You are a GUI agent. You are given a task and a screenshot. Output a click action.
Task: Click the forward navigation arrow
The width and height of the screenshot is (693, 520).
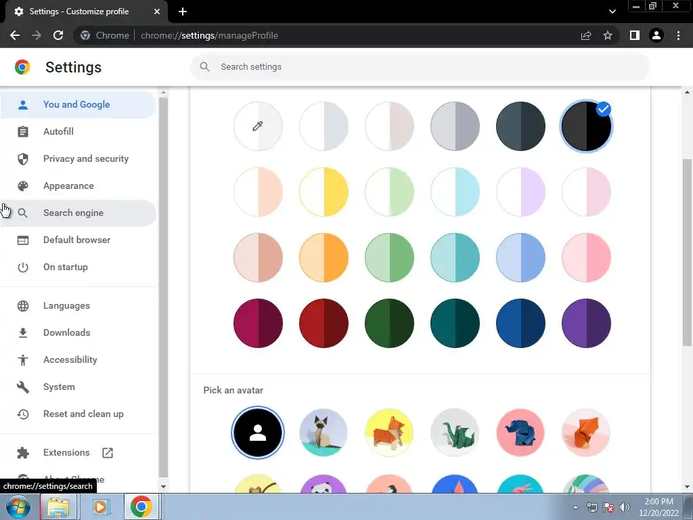click(37, 35)
